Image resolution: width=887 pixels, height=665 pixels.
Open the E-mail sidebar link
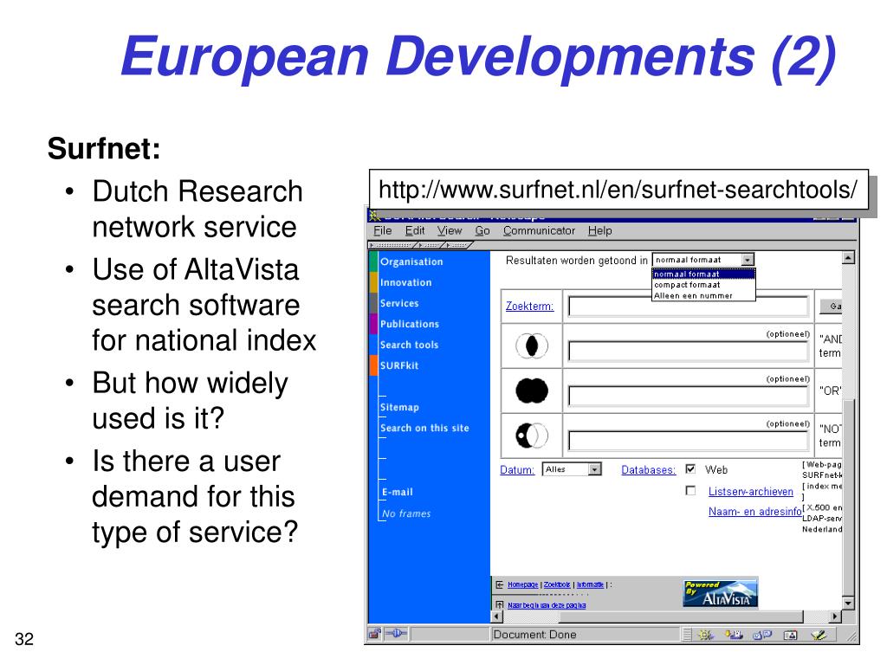397,492
